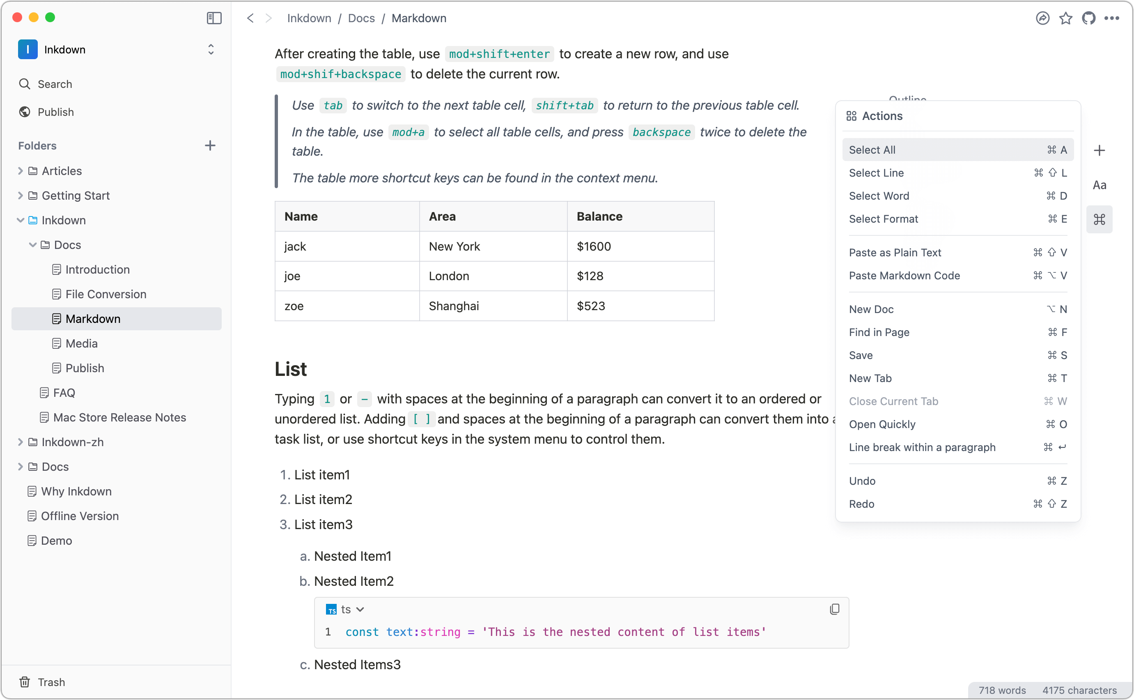Screen dimensions: 1134x700
Task: Click the Shanghai table cell
Action: [x=493, y=306]
